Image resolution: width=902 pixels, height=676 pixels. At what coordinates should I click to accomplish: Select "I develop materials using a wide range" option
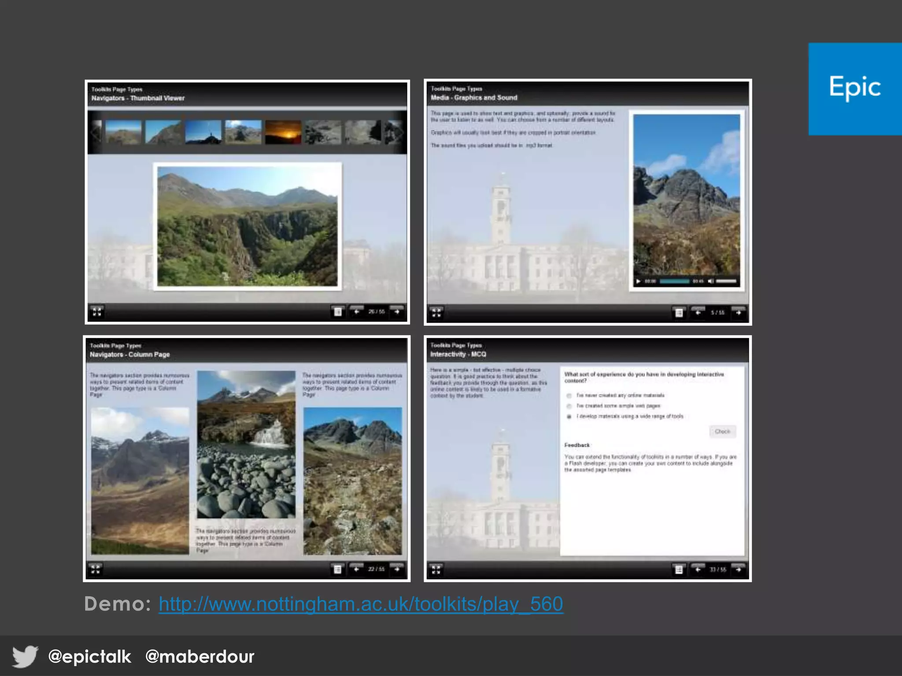point(569,416)
